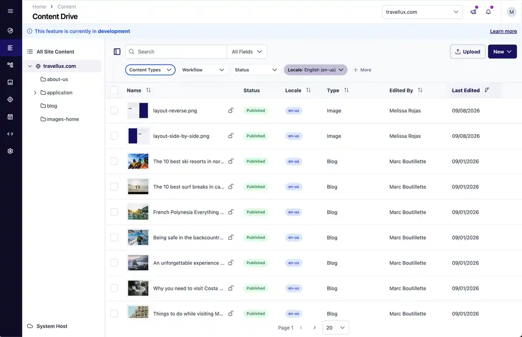
Task: Click lock icon for layout-side-by-side.png
Action: pos(231,135)
